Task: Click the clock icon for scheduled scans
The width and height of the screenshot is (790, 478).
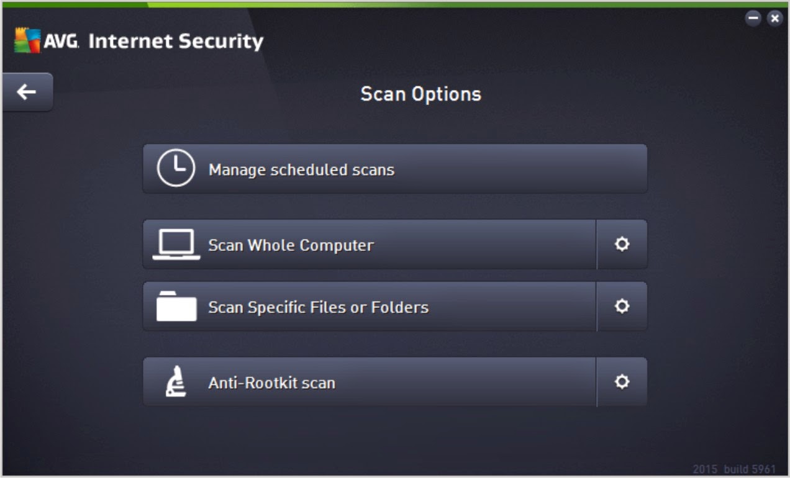Action: point(176,169)
